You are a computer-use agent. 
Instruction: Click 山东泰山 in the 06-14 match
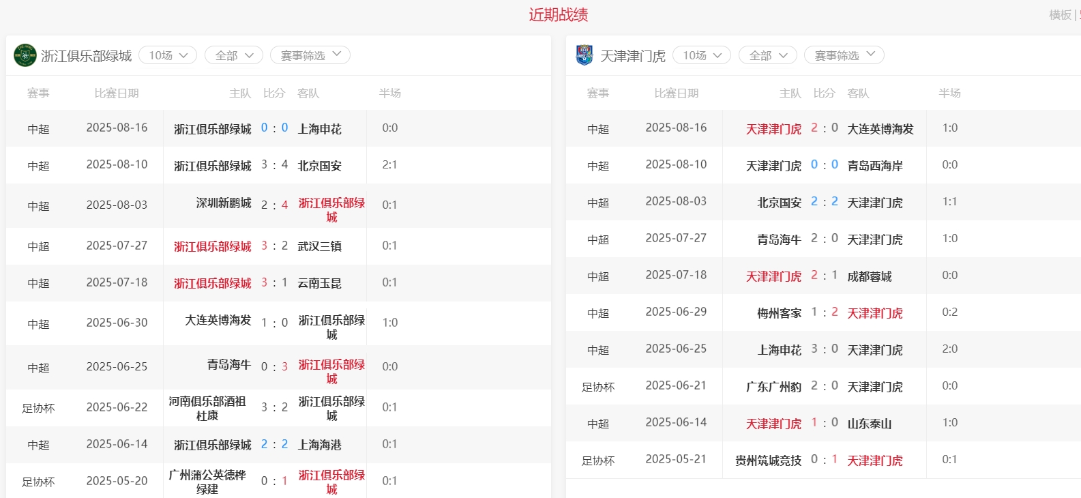(x=869, y=424)
